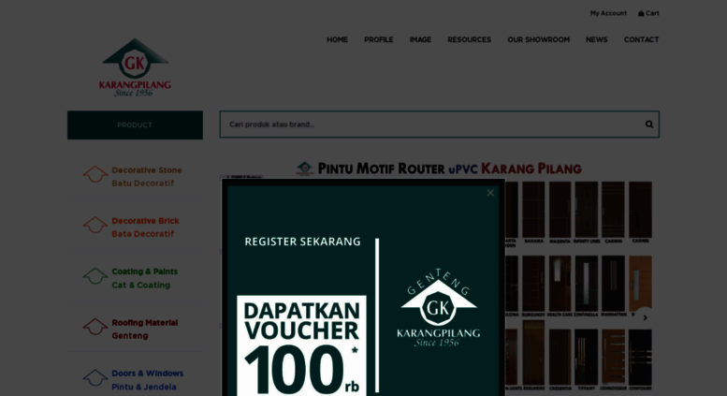727x396 pixels.
Task: Click the 'Dapatkan Voucher 100rb' box in popup
Action: coord(301,345)
